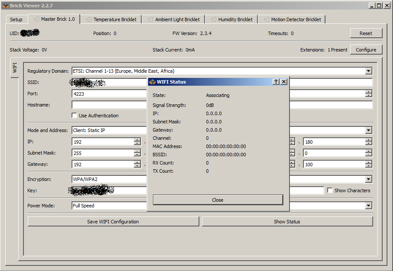Click the help question mark in WIFI Status dialog
This screenshot has height=271, width=393.
click(276, 82)
